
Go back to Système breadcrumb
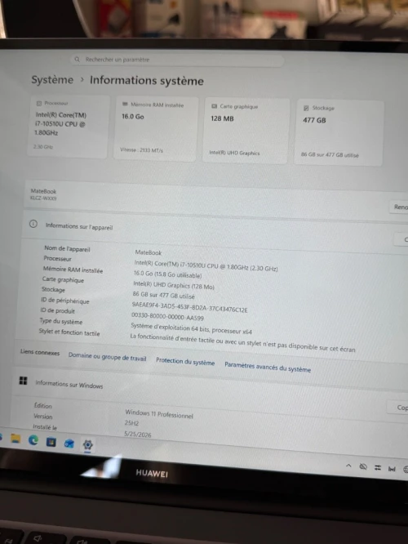(52, 79)
